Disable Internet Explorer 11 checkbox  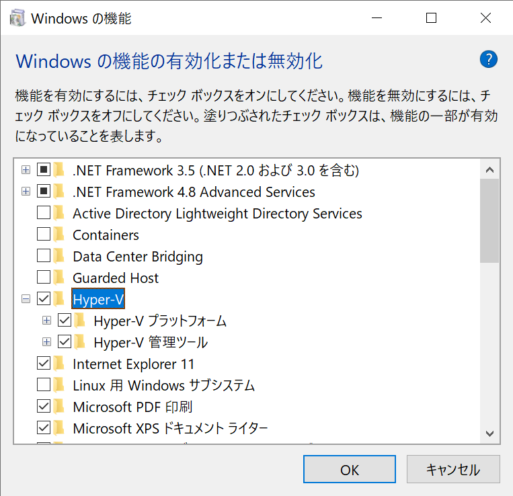44,363
